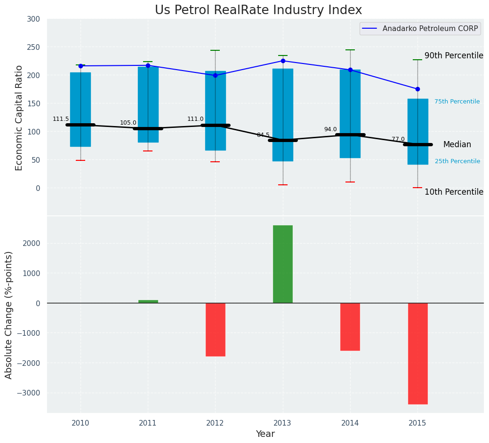This screenshot has width=489, height=443.
Task: Click the red 2015 absolute change bar
Action: click(x=417, y=353)
